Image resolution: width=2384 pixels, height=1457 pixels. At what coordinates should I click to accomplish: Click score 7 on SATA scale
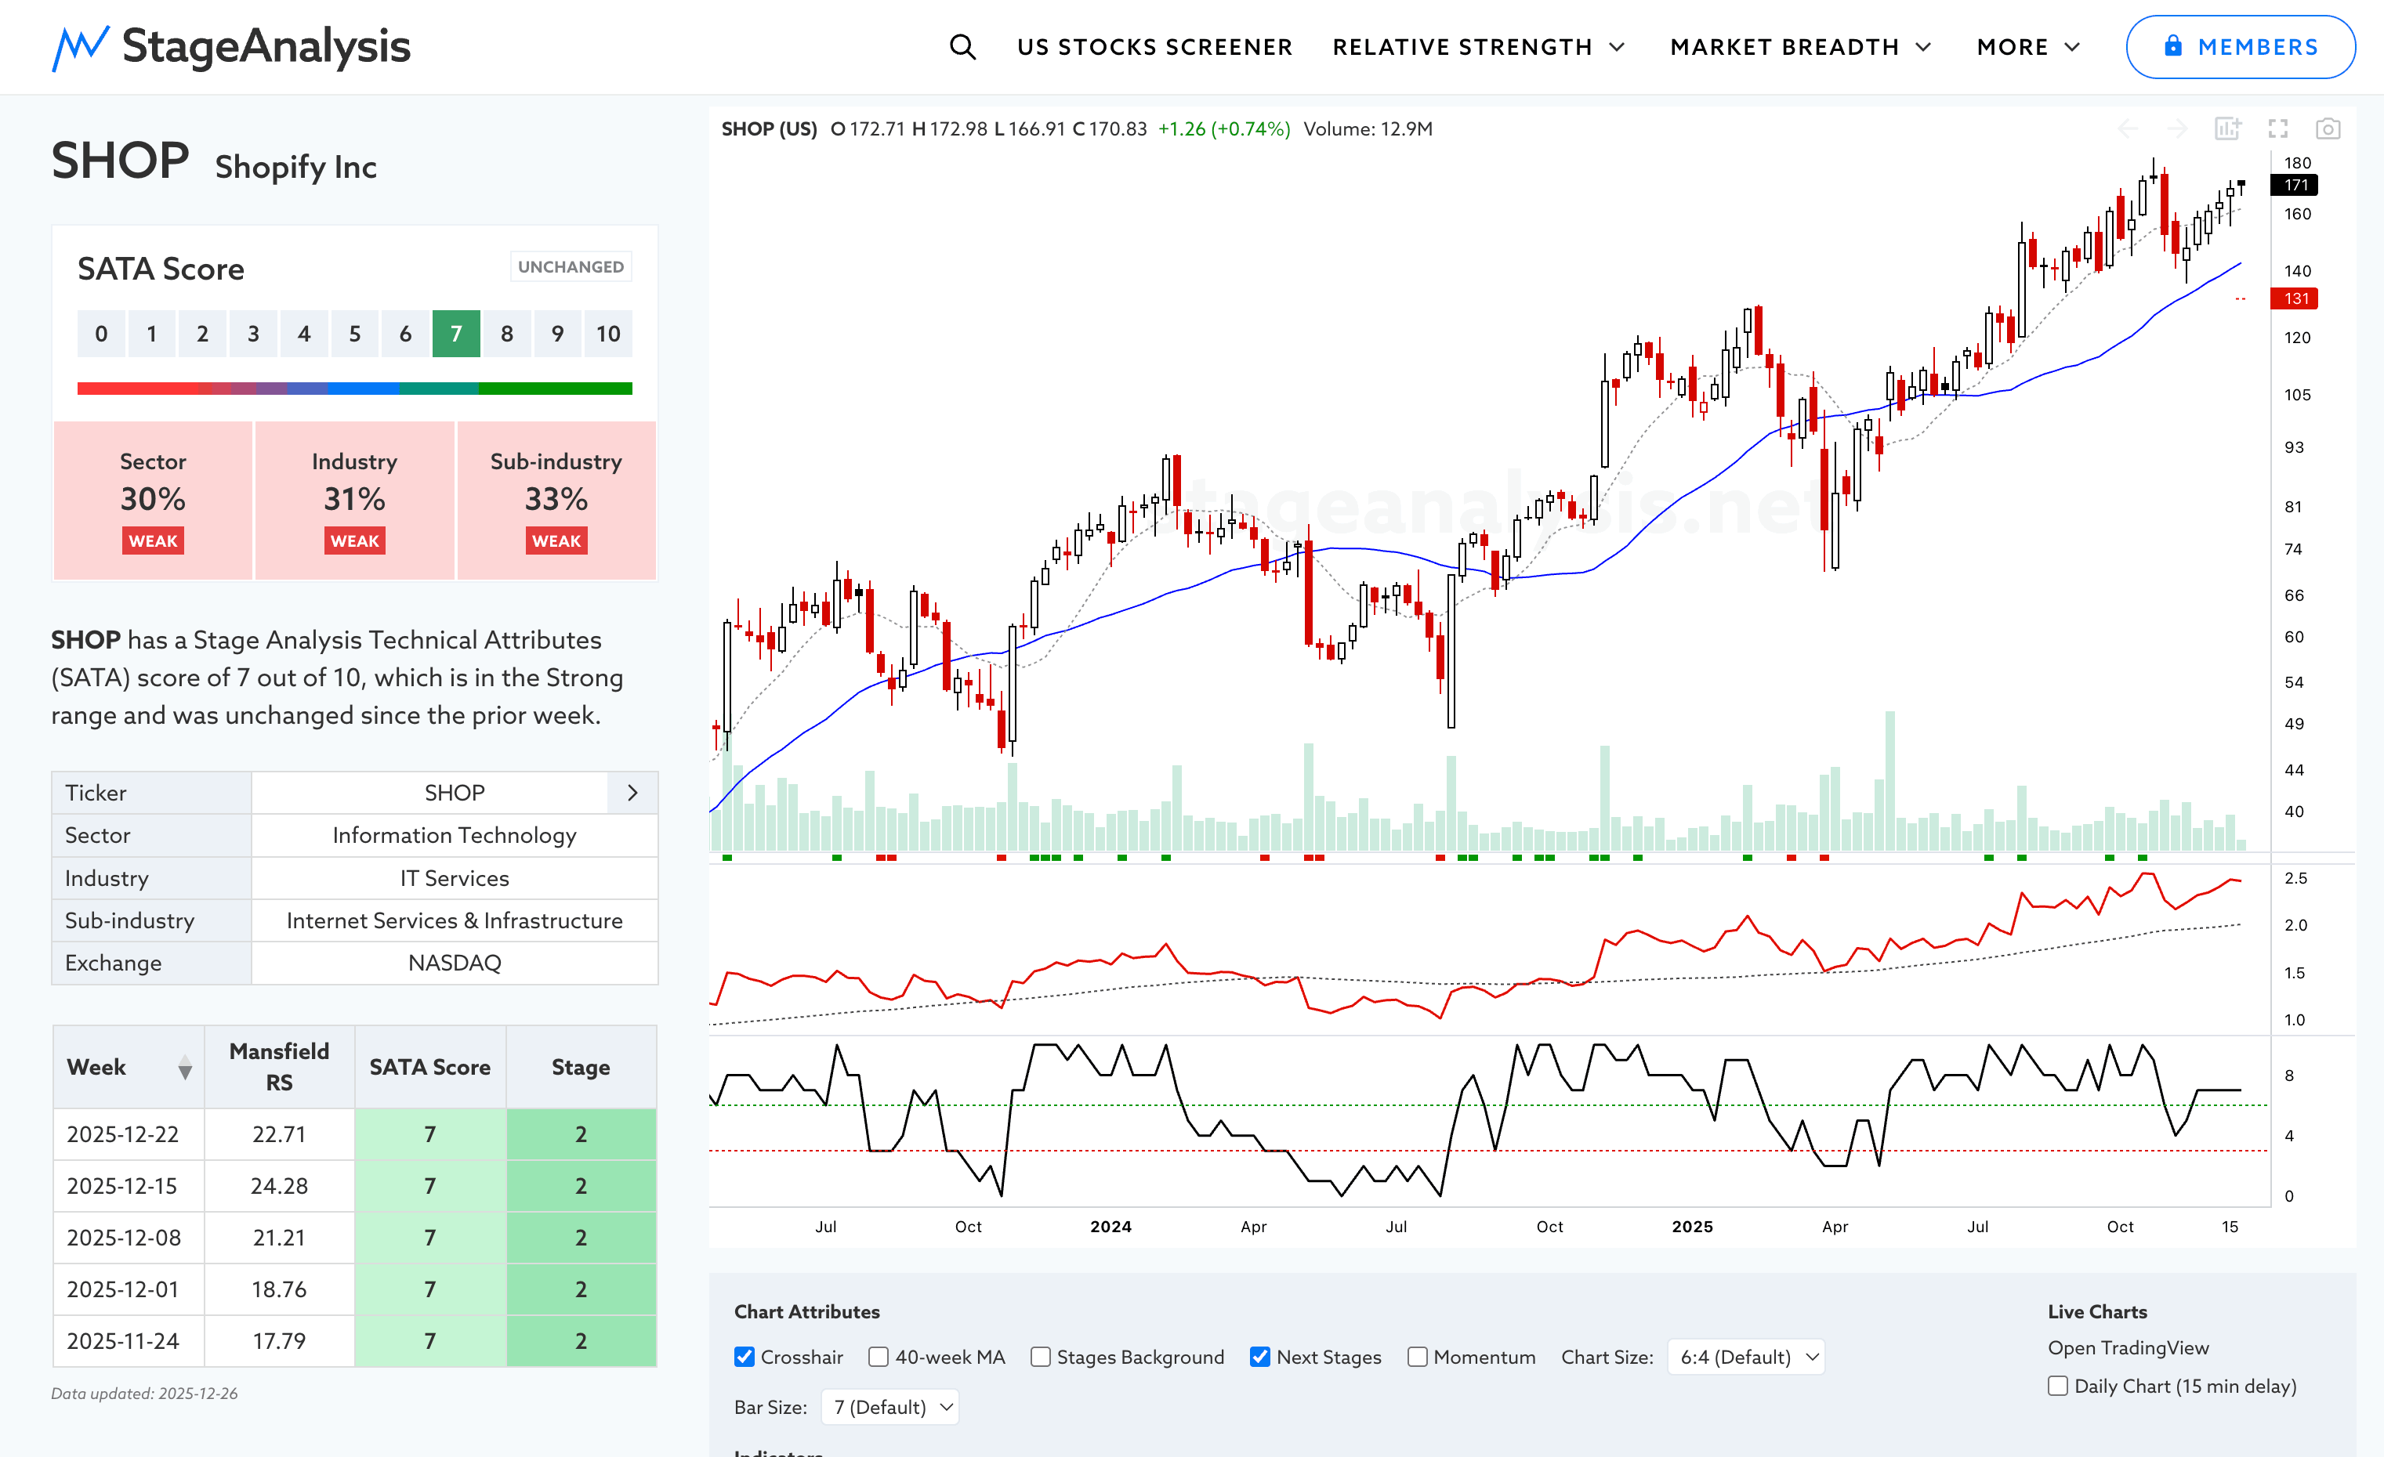point(455,334)
